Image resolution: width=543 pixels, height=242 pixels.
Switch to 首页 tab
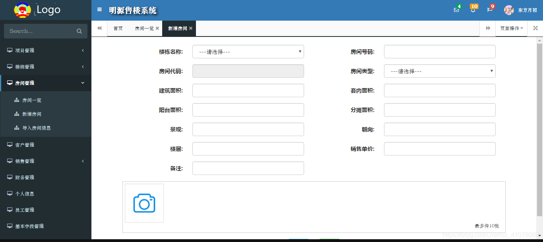pyautogui.click(x=118, y=29)
